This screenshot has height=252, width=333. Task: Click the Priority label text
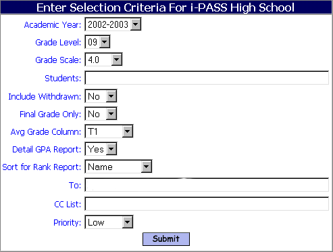(x=67, y=223)
